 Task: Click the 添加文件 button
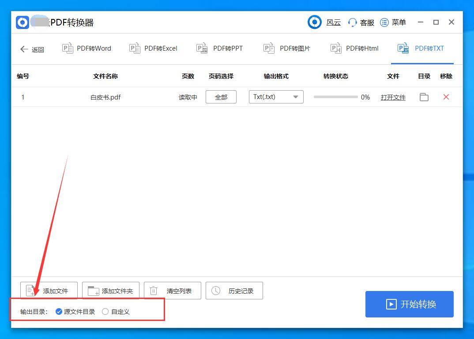coord(49,291)
